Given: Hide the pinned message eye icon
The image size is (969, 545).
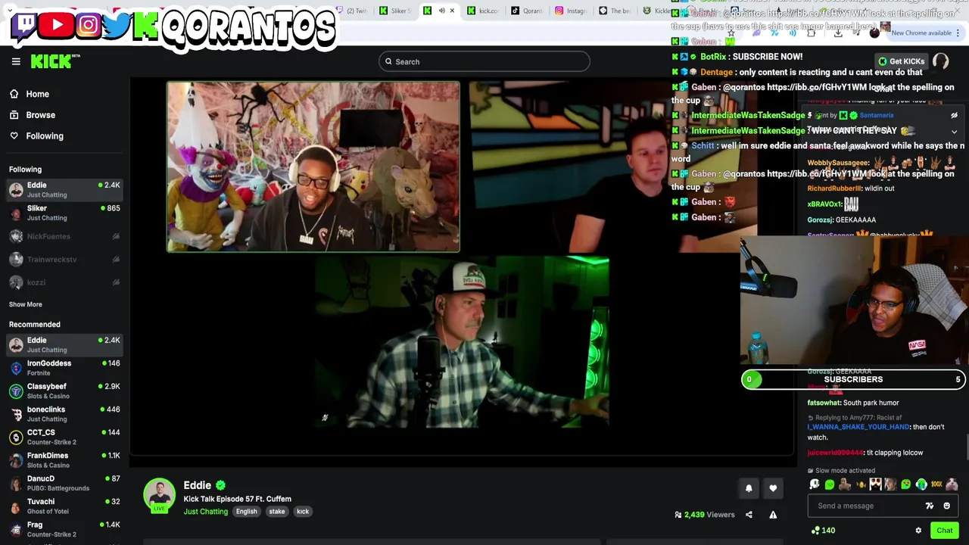Looking at the screenshot, I should [x=954, y=115].
